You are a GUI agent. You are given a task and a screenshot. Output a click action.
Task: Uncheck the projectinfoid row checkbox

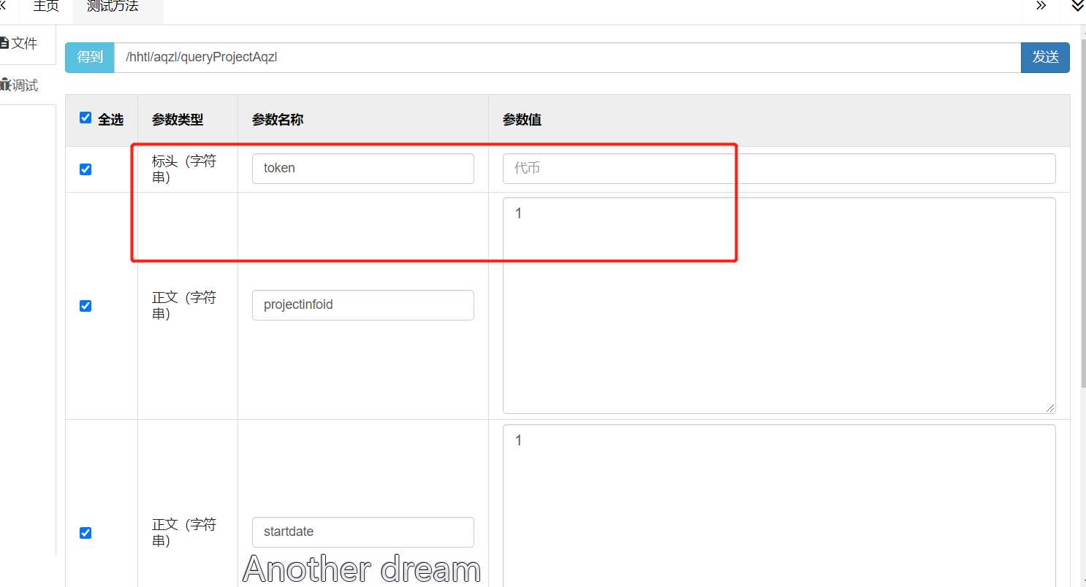tap(86, 306)
